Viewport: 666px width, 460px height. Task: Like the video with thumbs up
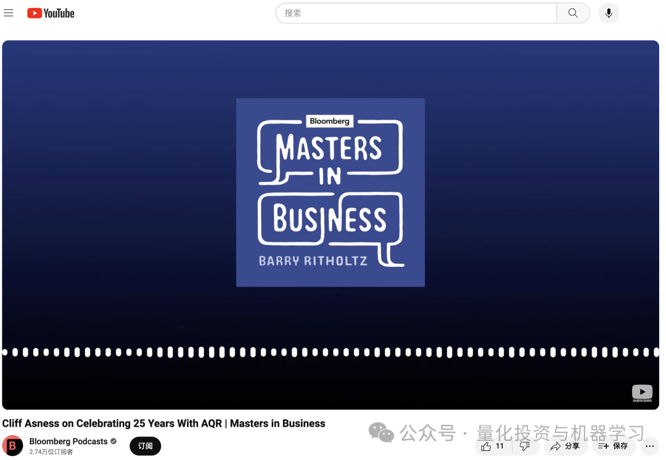click(492, 446)
